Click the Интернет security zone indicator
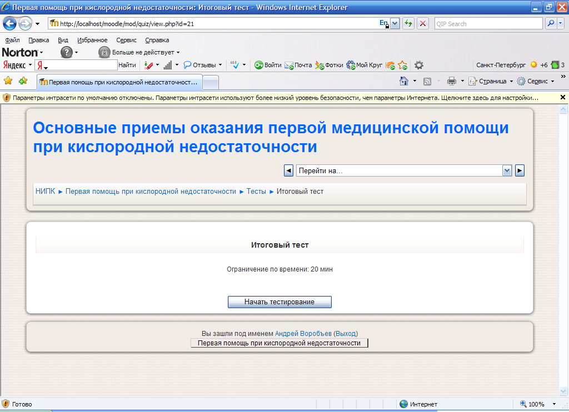Image resolution: width=569 pixels, height=412 pixels. click(x=418, y=404)
